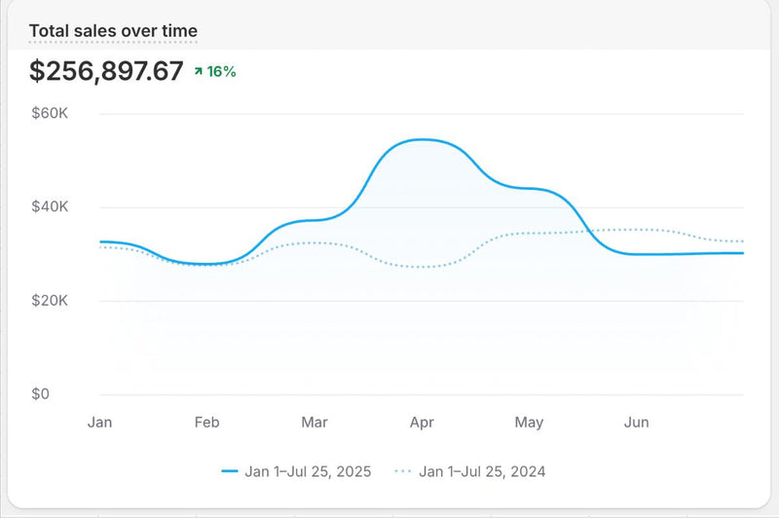
Task: Select the Jun x-axis label
Action: click(636, 423)
